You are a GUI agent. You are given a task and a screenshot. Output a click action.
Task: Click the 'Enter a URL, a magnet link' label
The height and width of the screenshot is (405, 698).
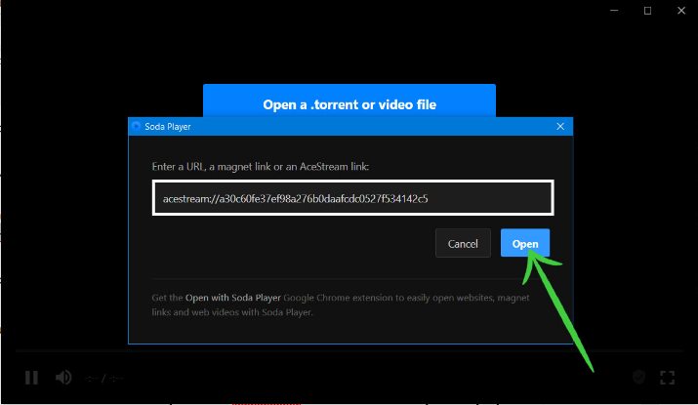point(261,167)
